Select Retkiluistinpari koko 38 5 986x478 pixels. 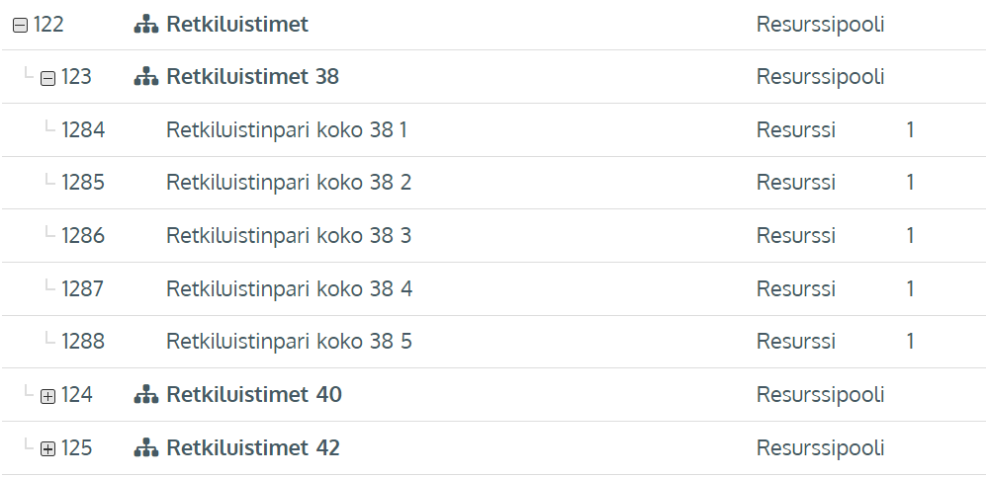coord(289,342)
